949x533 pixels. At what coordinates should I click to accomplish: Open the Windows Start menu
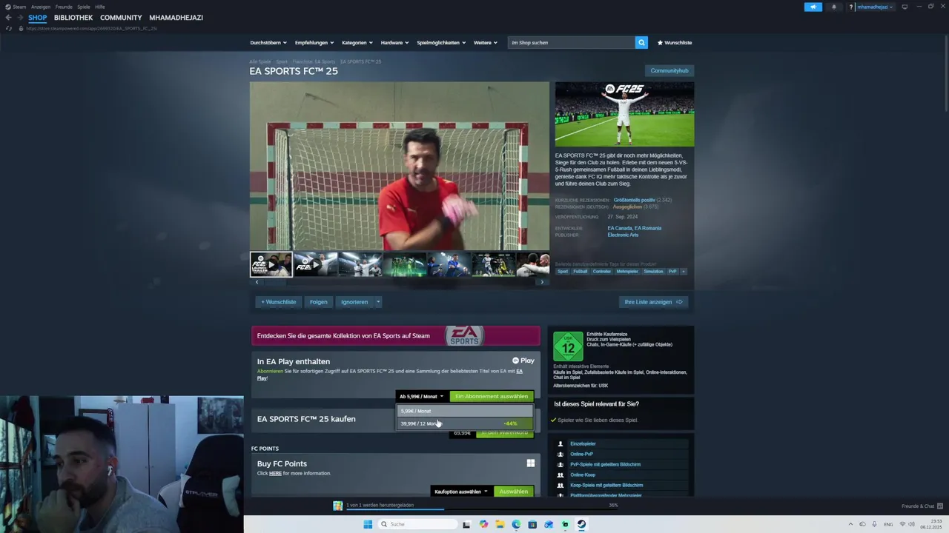point(368,524)
